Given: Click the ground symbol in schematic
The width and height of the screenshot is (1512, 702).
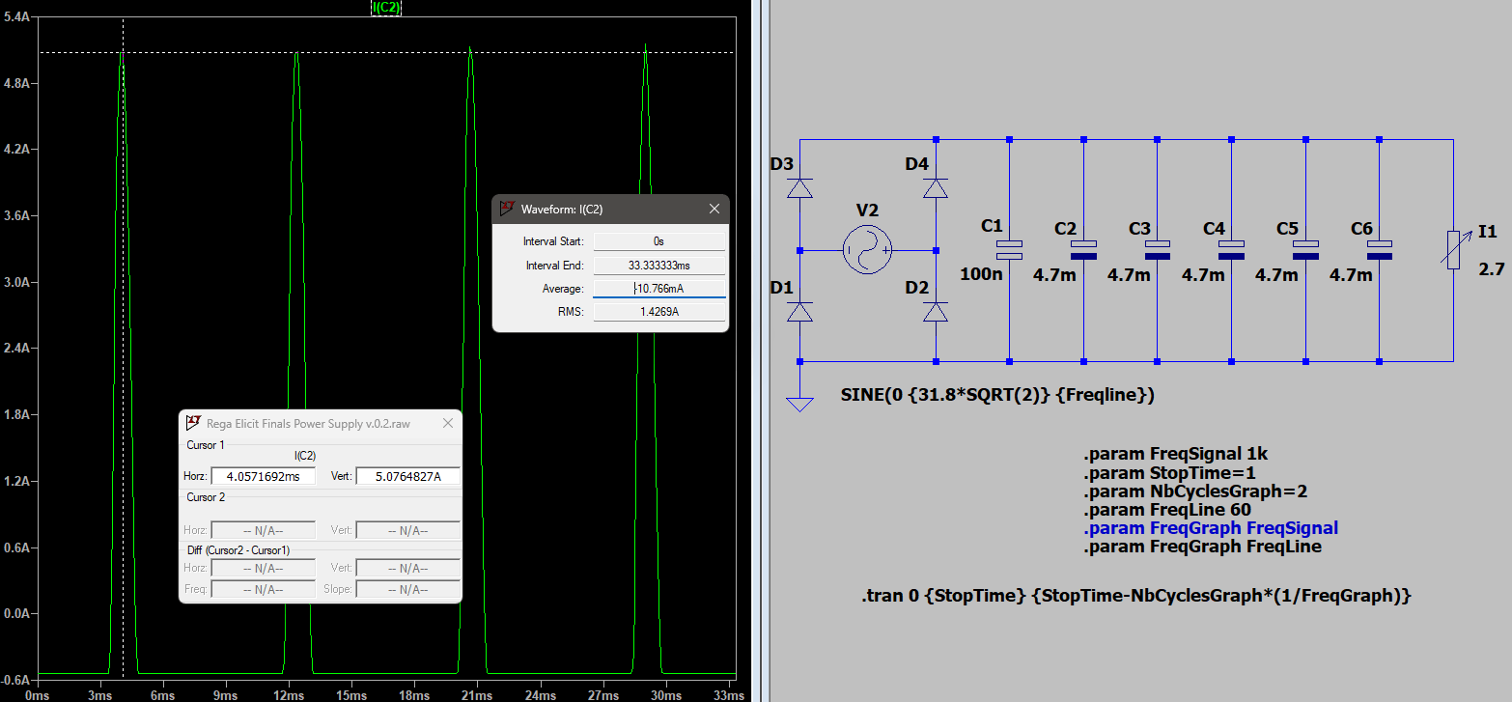Looking at the screenshot, I should [x=799, y=404].
